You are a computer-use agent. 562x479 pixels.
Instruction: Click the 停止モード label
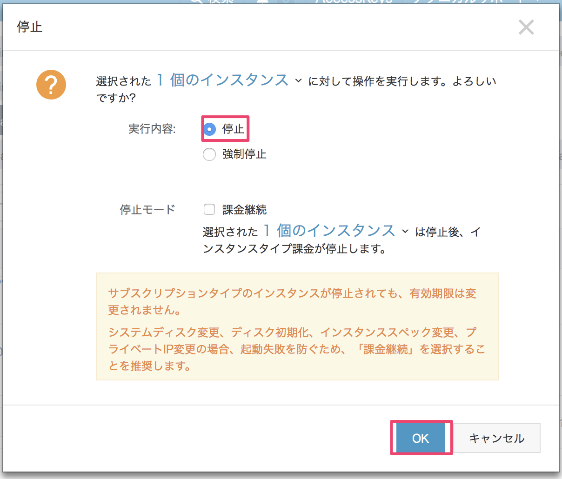[x=147, y=210]
